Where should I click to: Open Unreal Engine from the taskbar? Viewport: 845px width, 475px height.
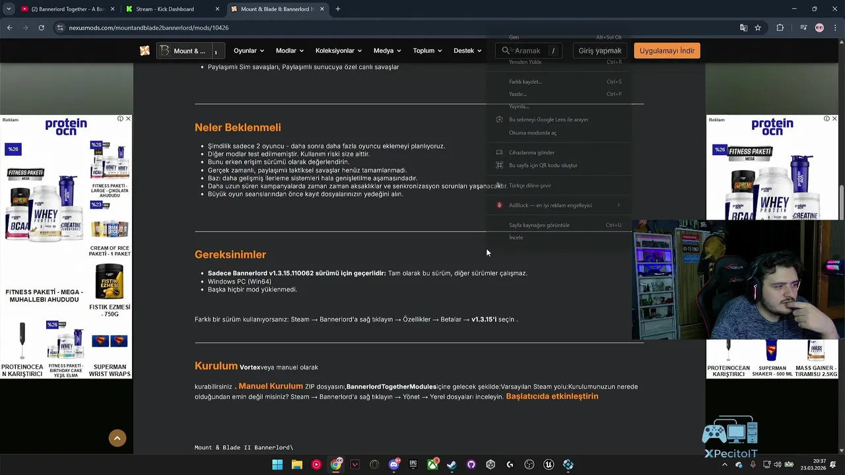point(549,464)
